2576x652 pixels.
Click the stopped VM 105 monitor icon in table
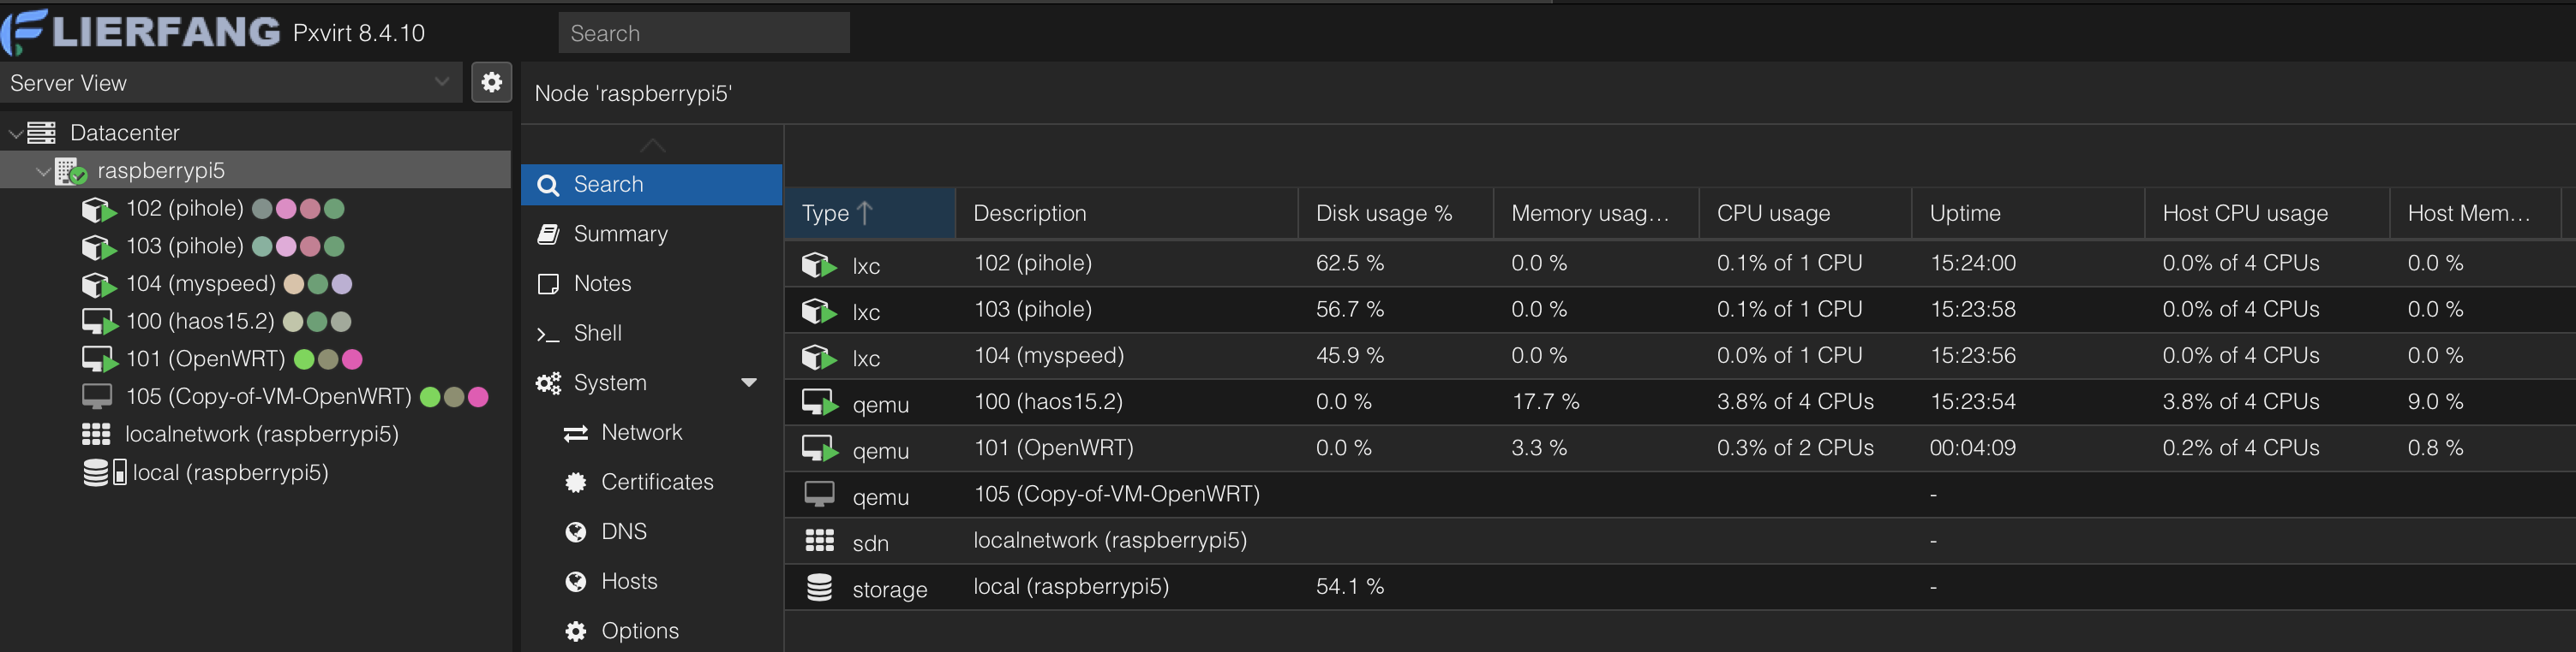[x=819, y=495]
